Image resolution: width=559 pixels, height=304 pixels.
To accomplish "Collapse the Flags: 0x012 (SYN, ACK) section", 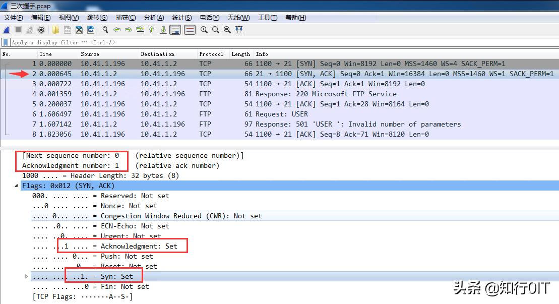I will 17,186.
